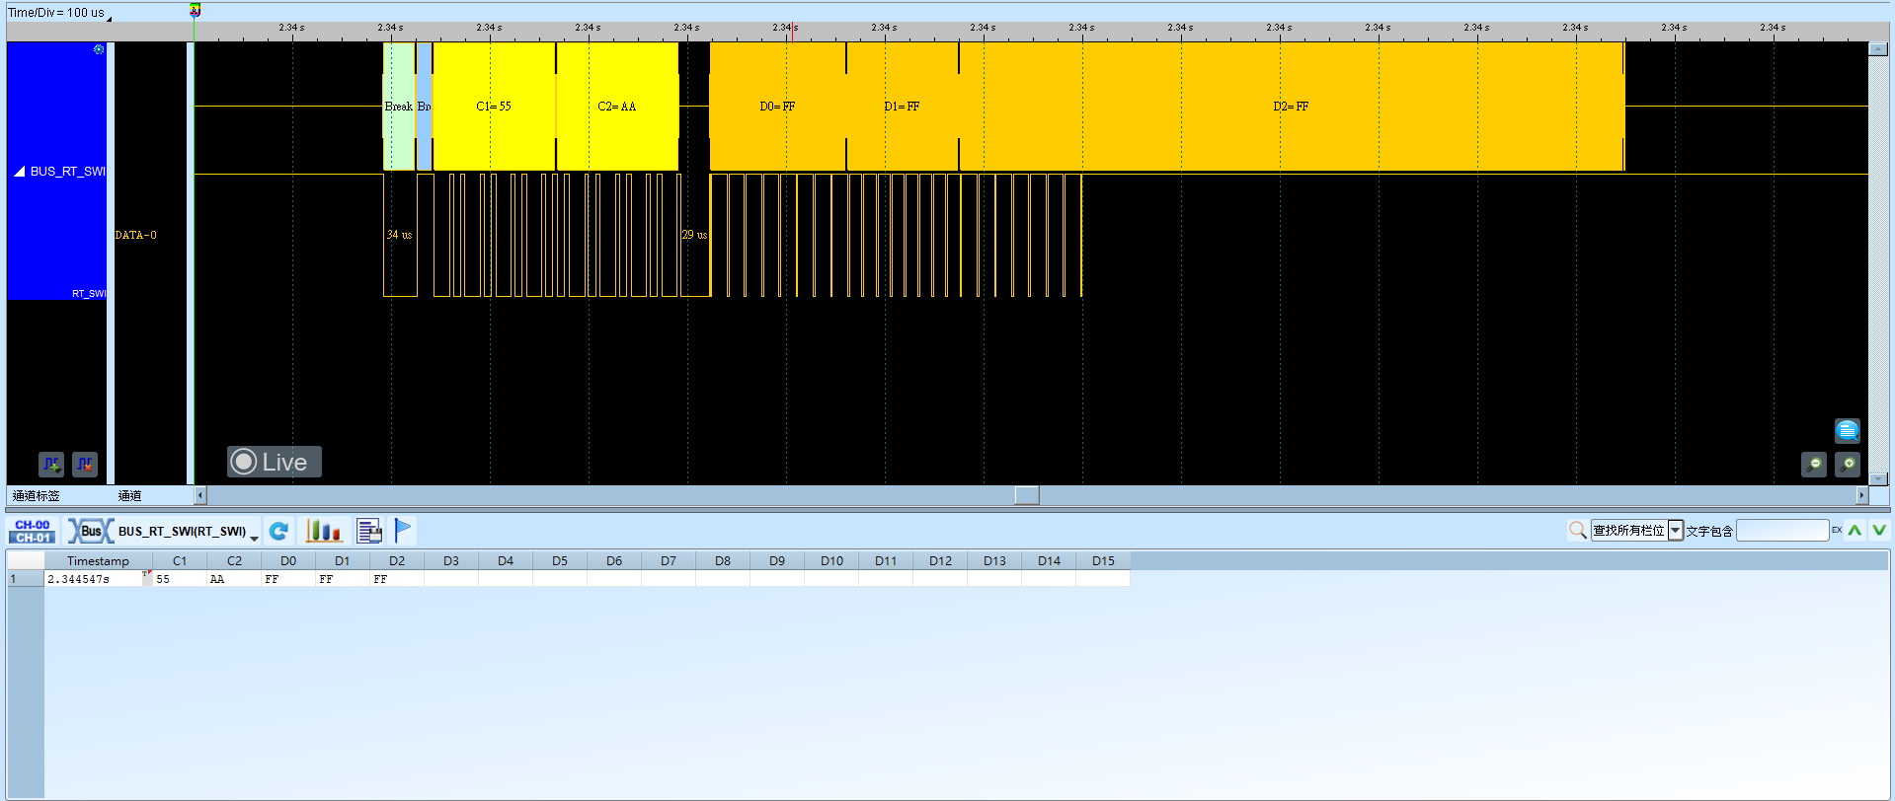Click the red cursor marker on time ruler
The width and height of the screenshot is (1895, 801).
(792, 33)
